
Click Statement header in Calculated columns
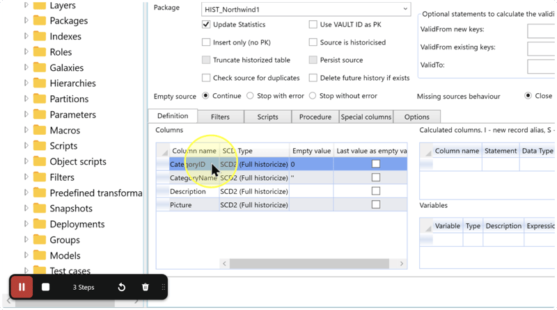coord(501,151)
